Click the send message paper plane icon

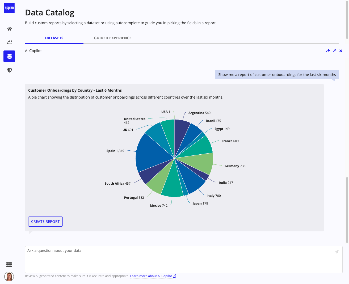coord(337,251)
